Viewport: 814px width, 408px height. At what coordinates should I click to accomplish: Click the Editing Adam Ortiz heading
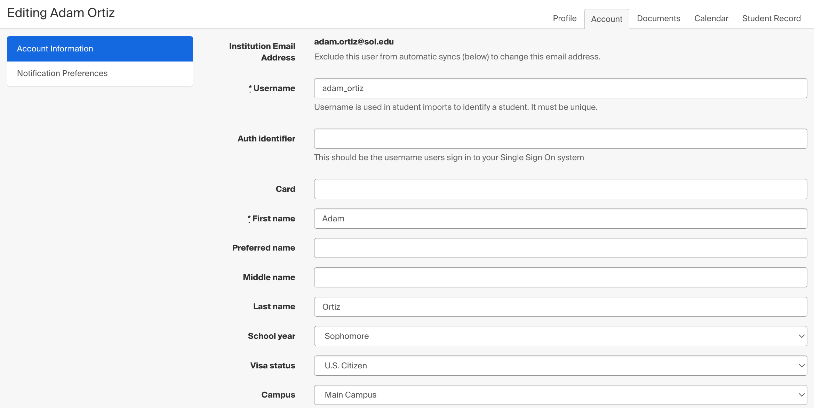click(x=61, y=13)
